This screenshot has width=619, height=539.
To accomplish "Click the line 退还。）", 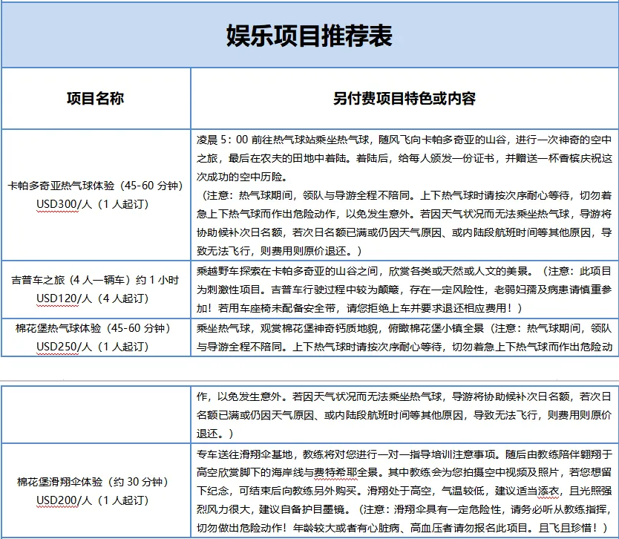I will pyautogui.click(x=215, y=434).
